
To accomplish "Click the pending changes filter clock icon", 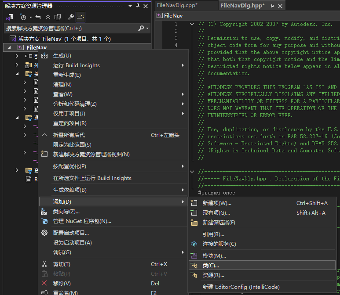I will 22,17.
